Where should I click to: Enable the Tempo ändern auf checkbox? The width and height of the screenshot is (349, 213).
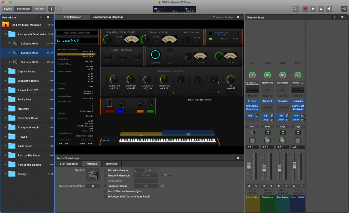click(105, 175)
